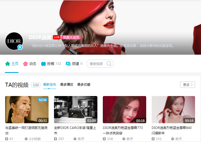The image size is (201, 142).
Task: Click the chevron in 更多 button
Action: (192, 85)
